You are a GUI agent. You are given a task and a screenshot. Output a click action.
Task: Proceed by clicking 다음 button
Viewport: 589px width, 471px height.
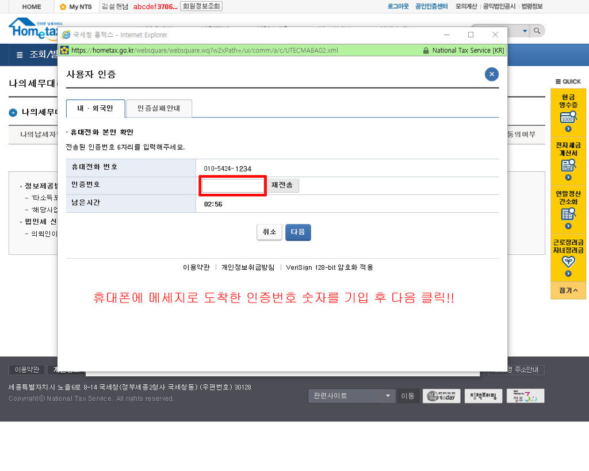298,232
